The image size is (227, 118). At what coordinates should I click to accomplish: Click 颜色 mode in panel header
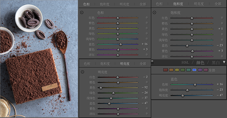tap(200, 63)
